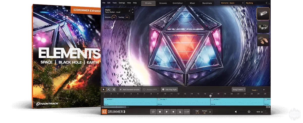Screen dimensions: 303x123
Task: Select the tambourine instrument thumbnail
Action: [x=263, y=27]
